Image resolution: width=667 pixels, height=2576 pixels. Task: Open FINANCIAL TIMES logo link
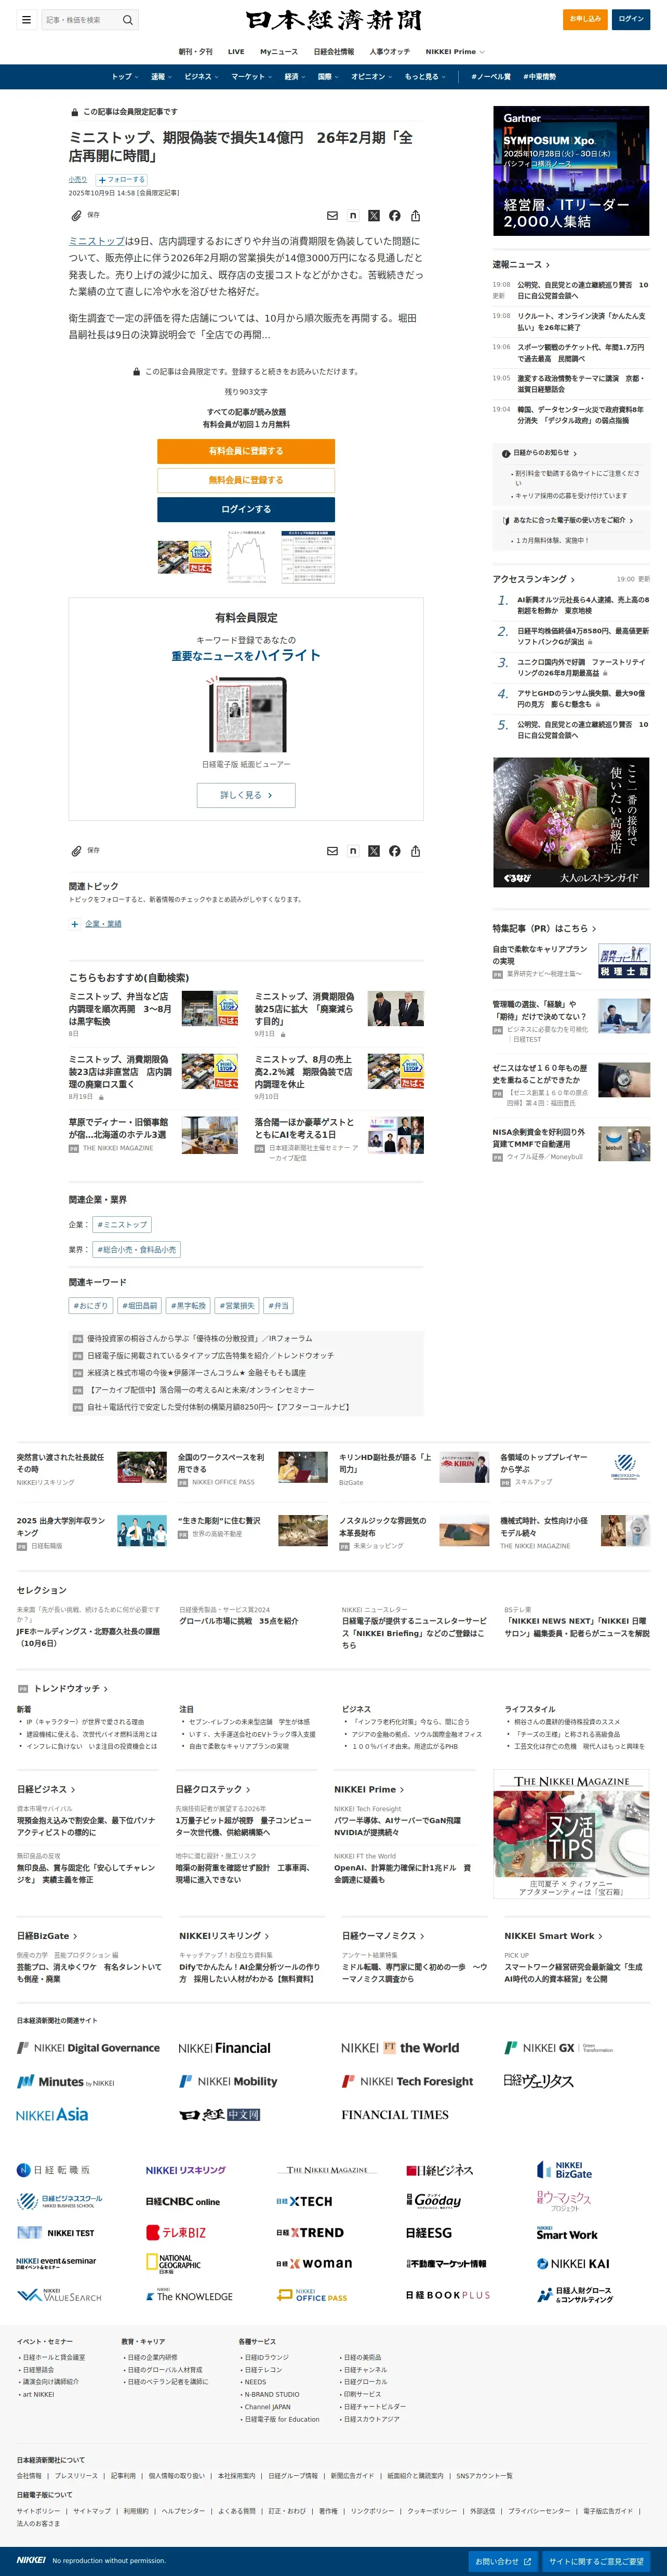click(395, 2115)
